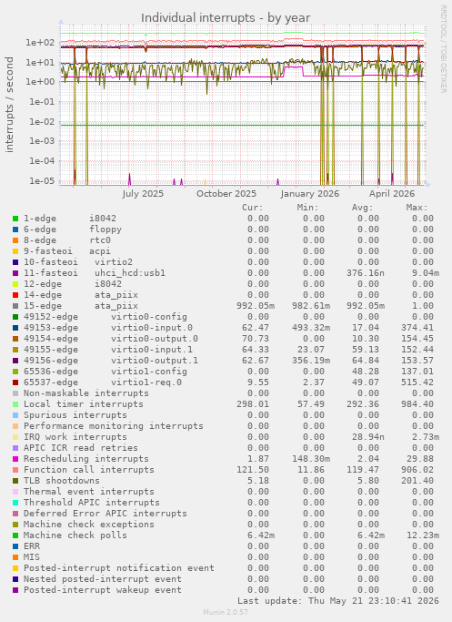Click the Machine check polls legend label
Screen dimensions: 452x622
point(75,535)
